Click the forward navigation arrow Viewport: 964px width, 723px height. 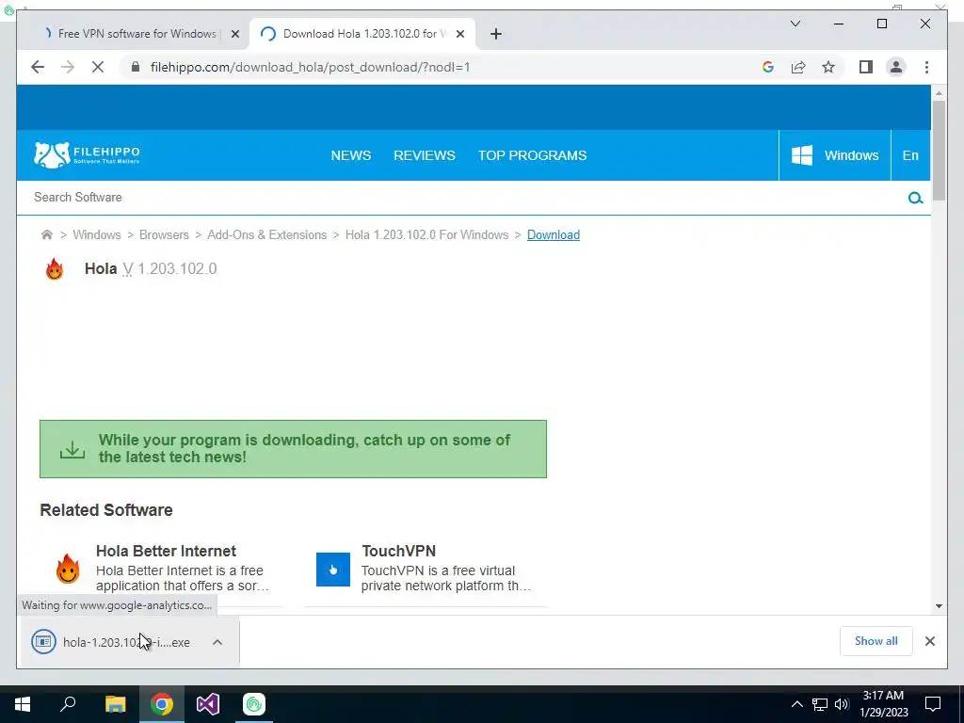pos(68,67)
